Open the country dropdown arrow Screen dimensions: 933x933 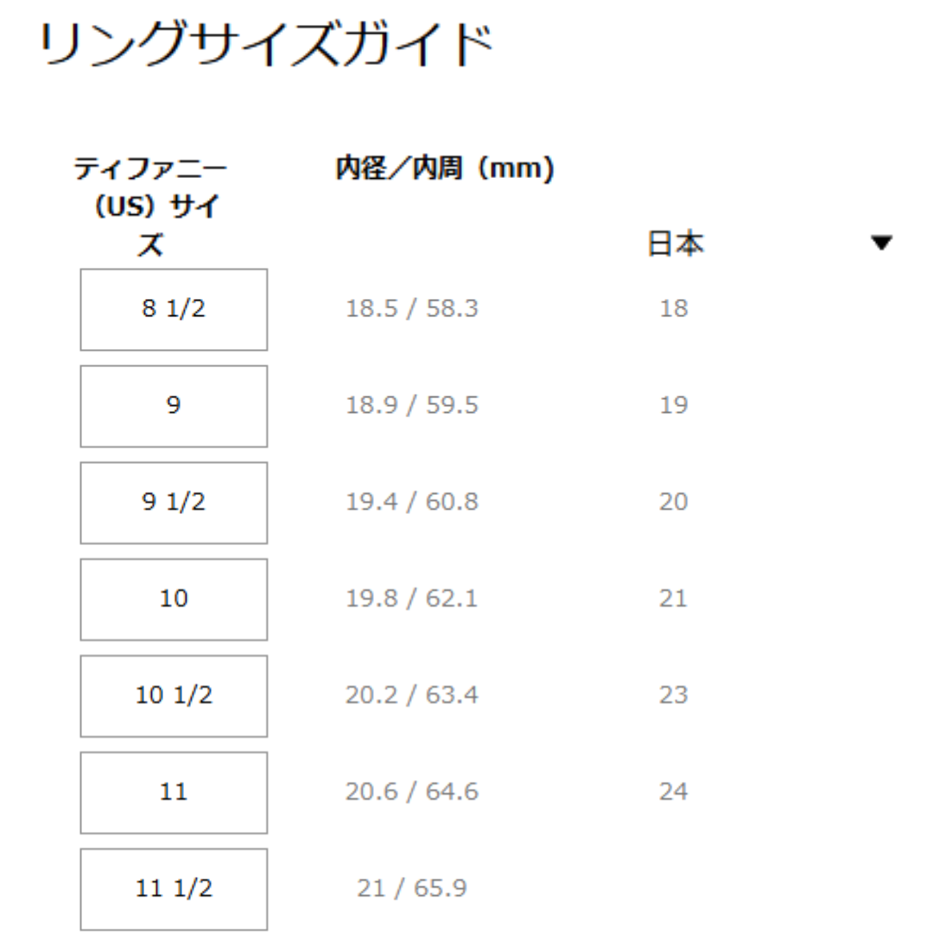[x=881, y=244]
